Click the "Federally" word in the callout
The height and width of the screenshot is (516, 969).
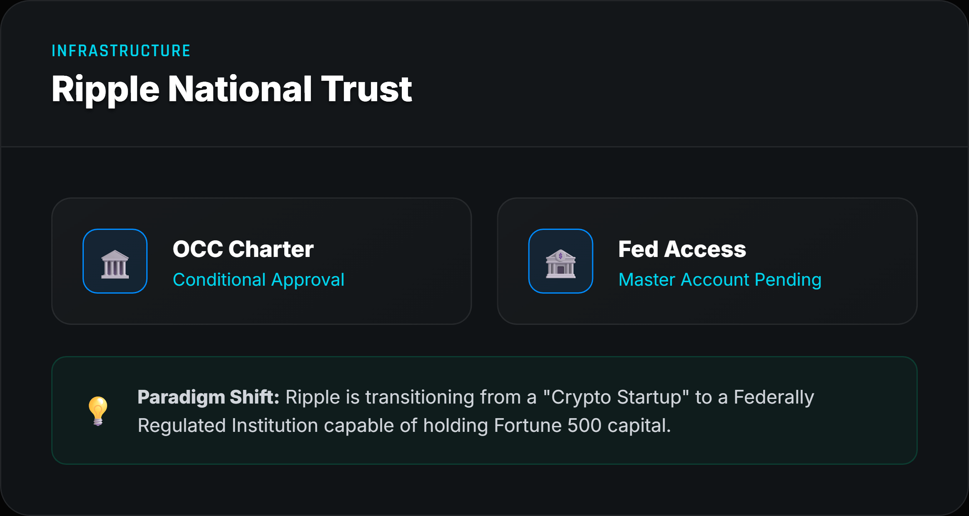click(774, 397)
